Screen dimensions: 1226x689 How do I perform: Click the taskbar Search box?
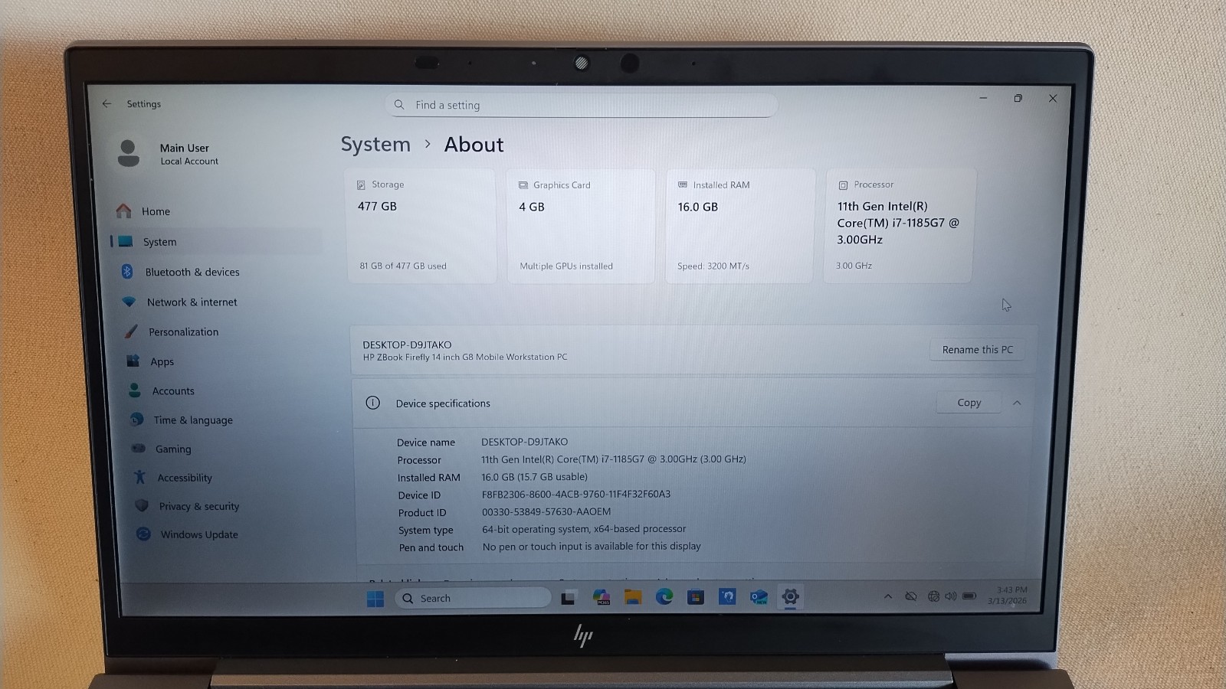(x=473, y=598)
